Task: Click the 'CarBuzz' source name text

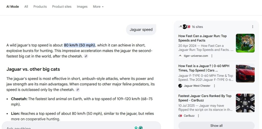Action: click(189, 116)
